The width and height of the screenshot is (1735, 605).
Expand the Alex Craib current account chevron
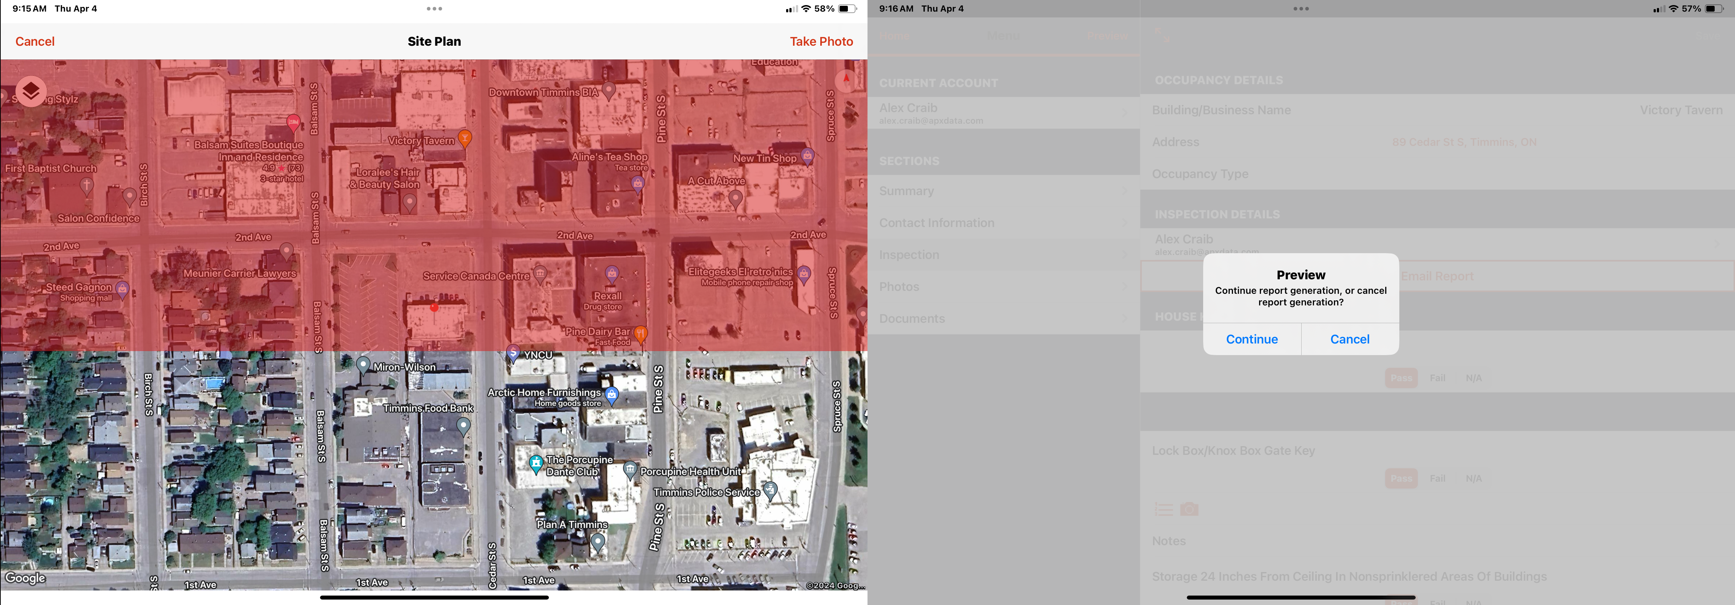click(1124, 113)
